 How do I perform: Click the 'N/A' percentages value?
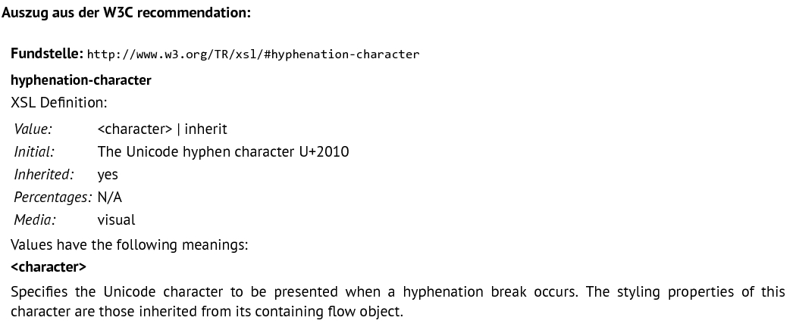click(x=110, y=198)
